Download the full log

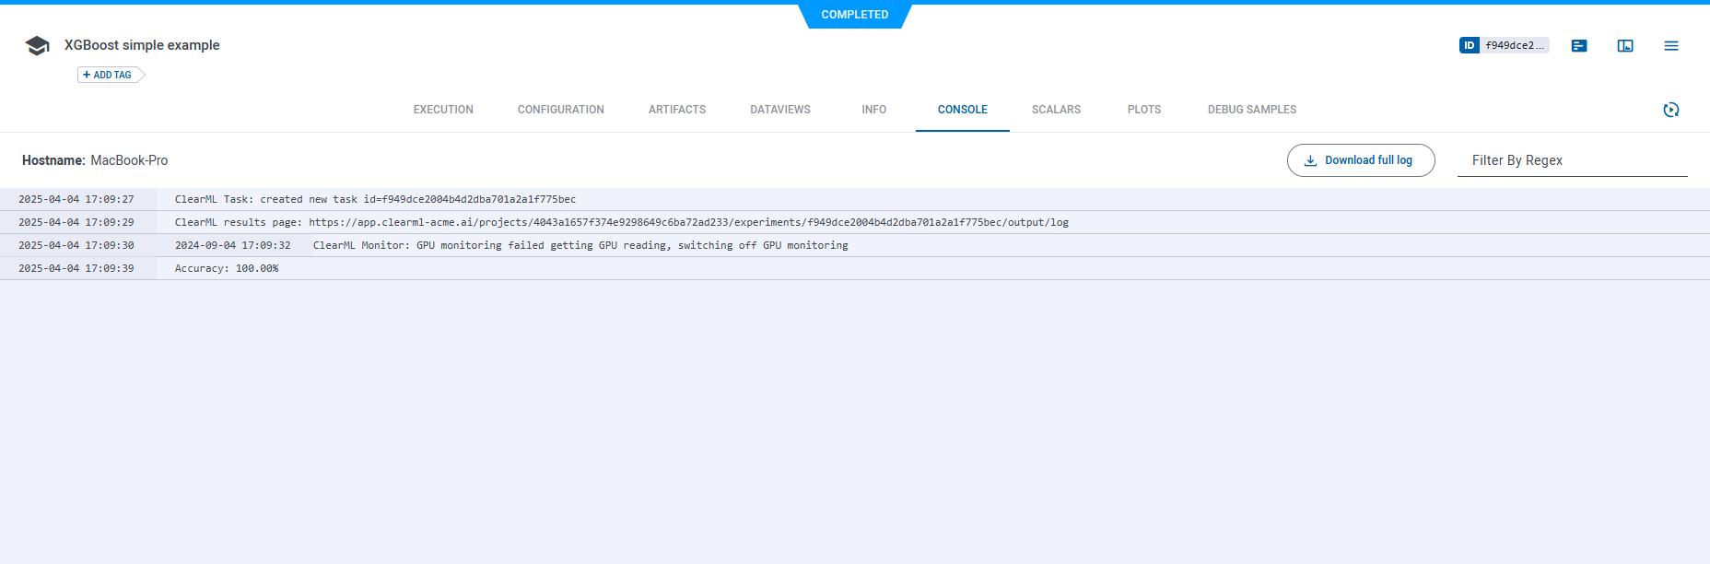point(1360,160)
